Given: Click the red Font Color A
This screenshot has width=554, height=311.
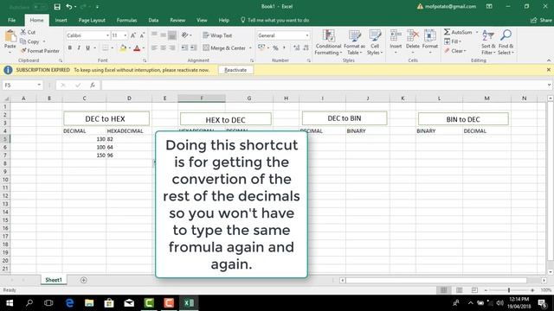Looking at the screenshot, I should (x=137, y=48).
